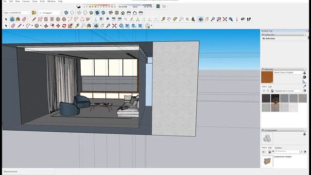Image resolution: width=311 pixels, height=175 pixels.
Task: Toggle X-Ray face style
Action: [x=66, y=13]
